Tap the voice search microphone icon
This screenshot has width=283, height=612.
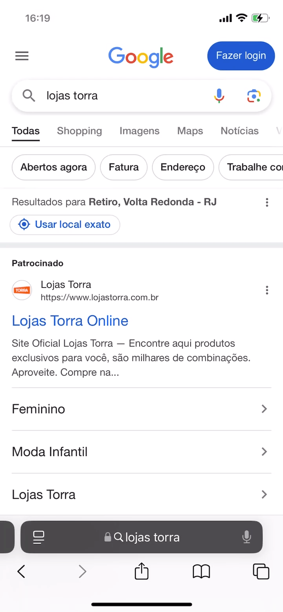pyautogui.click(x=219, y=96)
